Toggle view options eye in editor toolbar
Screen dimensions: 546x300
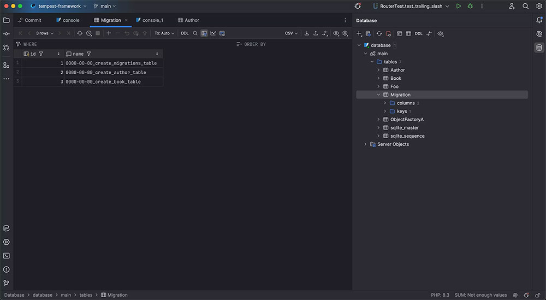[x=336, y=33]
